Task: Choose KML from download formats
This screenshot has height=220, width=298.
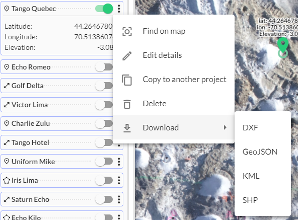Action: [x=251, y=176]
